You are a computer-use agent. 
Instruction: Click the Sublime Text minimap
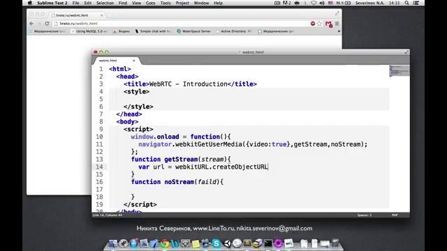(x=400, y=71)
